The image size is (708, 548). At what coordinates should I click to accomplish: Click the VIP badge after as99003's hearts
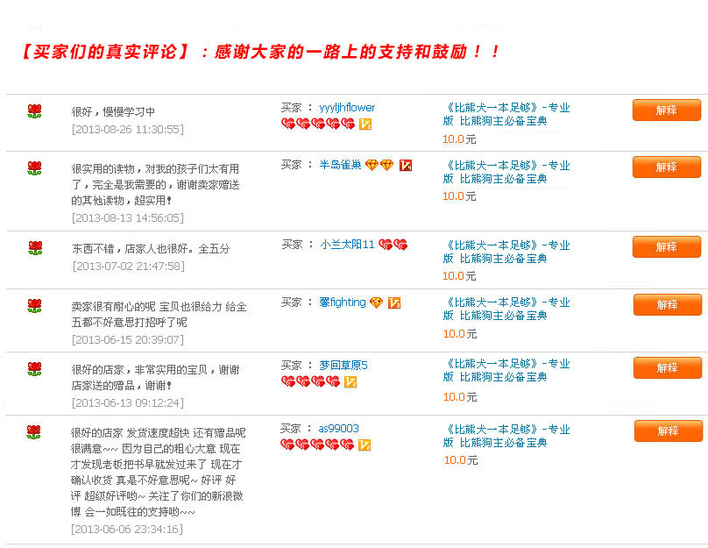[365, 445]
